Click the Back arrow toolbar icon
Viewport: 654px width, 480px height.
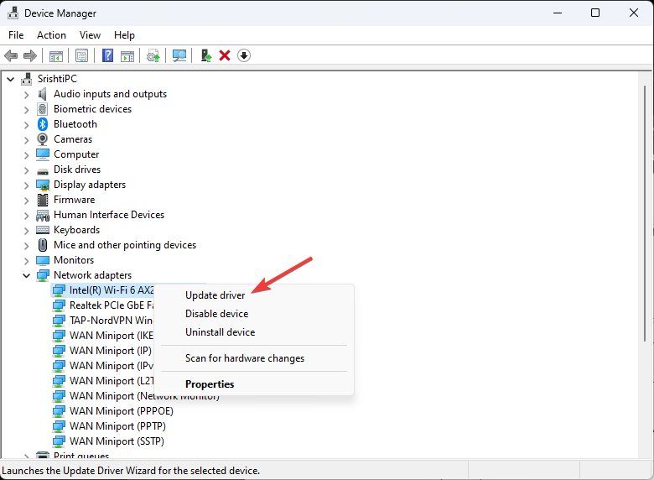11,55
